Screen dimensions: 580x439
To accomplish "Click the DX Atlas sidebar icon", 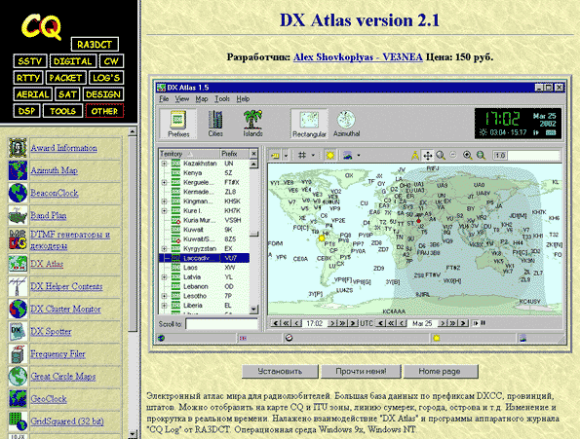I will click(18, 264).
